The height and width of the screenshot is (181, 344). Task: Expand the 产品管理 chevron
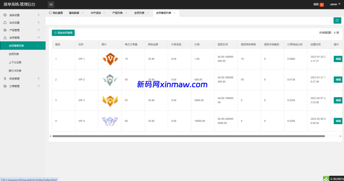(x=39, y=30)
